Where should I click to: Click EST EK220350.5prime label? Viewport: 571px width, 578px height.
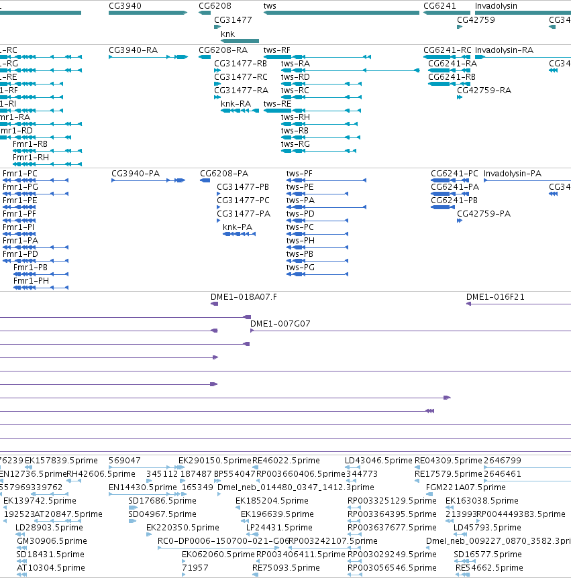point(183,528)
